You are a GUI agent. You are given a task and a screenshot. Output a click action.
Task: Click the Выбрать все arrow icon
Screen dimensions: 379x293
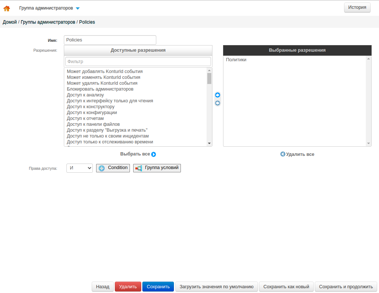point(154,154)
